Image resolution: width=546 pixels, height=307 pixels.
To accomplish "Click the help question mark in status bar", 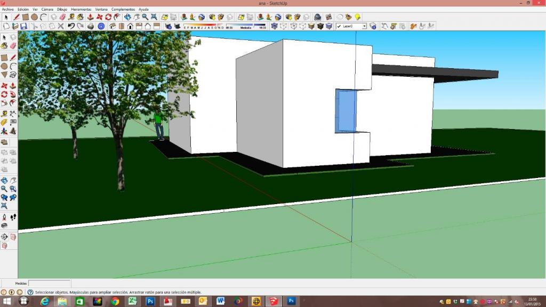I will 30,292.
